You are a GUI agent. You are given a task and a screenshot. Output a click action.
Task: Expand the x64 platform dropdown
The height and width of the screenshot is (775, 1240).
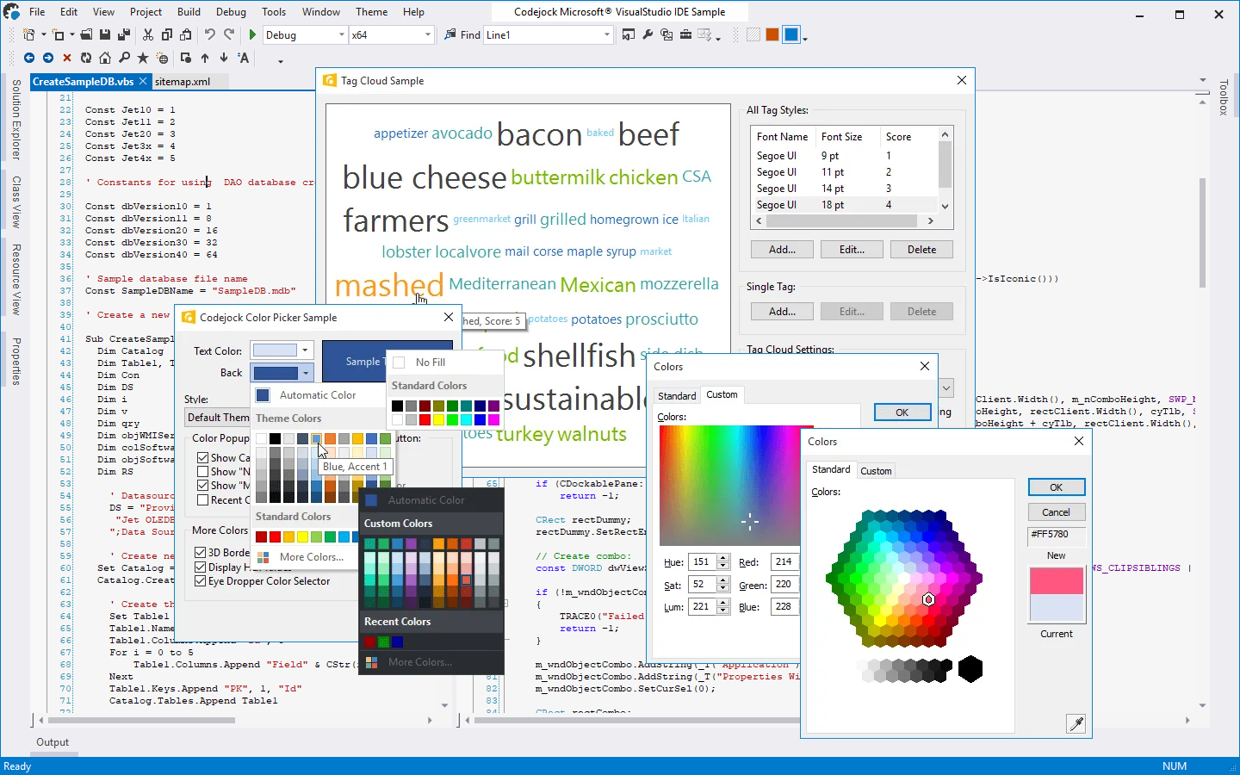[x=427, y=34]
